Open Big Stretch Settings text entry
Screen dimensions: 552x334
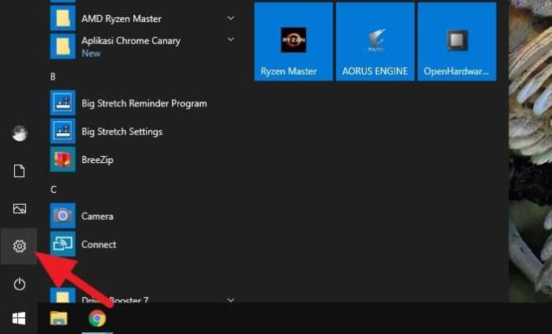(122, 132)
